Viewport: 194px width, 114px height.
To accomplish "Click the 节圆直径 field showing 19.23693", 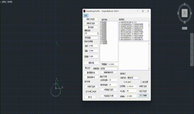I will tap(113, 64).
